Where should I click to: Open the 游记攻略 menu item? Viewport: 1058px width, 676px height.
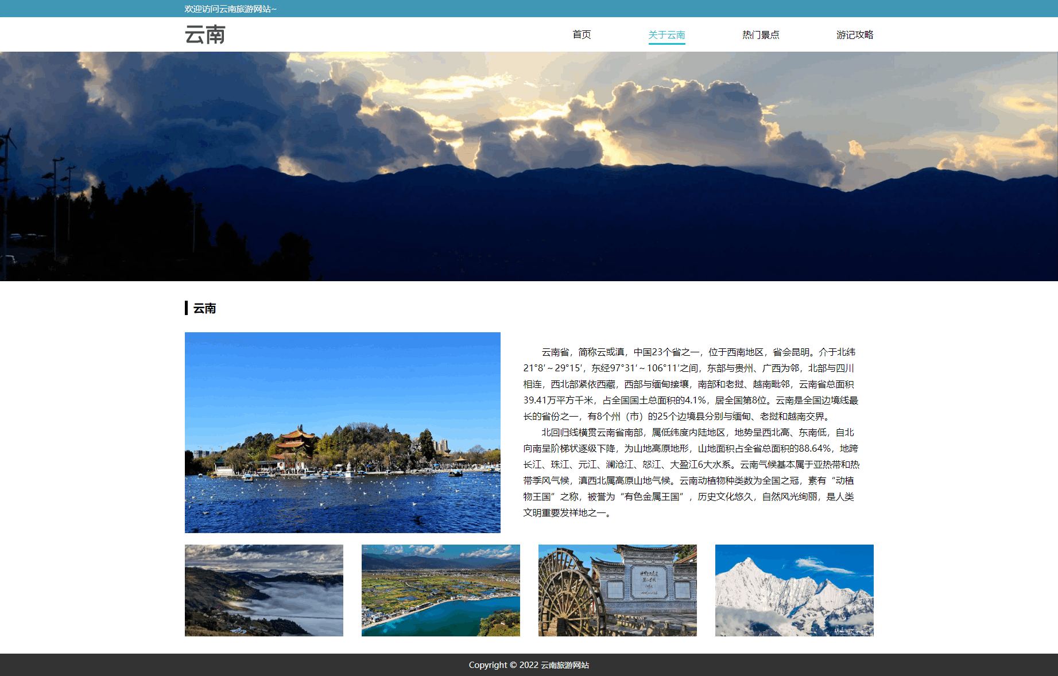855,34
